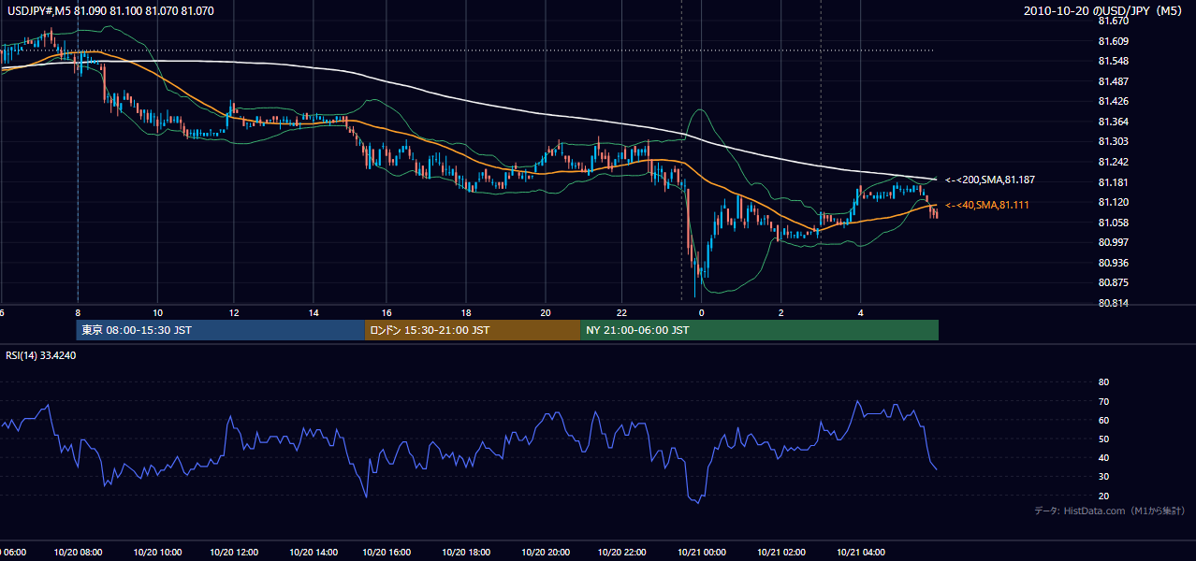This screenshot has height=561, width=1196.
Task: Click price axis value 81.181
Action: tap(1113, 182)
